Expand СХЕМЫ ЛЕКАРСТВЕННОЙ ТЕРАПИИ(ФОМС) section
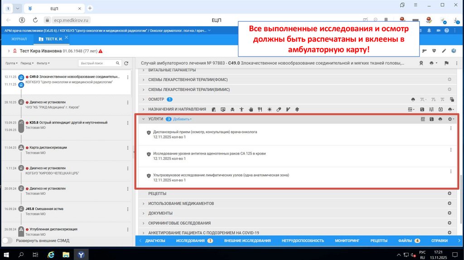Image resolution: width=464 pixels, height=260 pixels. 144,80
